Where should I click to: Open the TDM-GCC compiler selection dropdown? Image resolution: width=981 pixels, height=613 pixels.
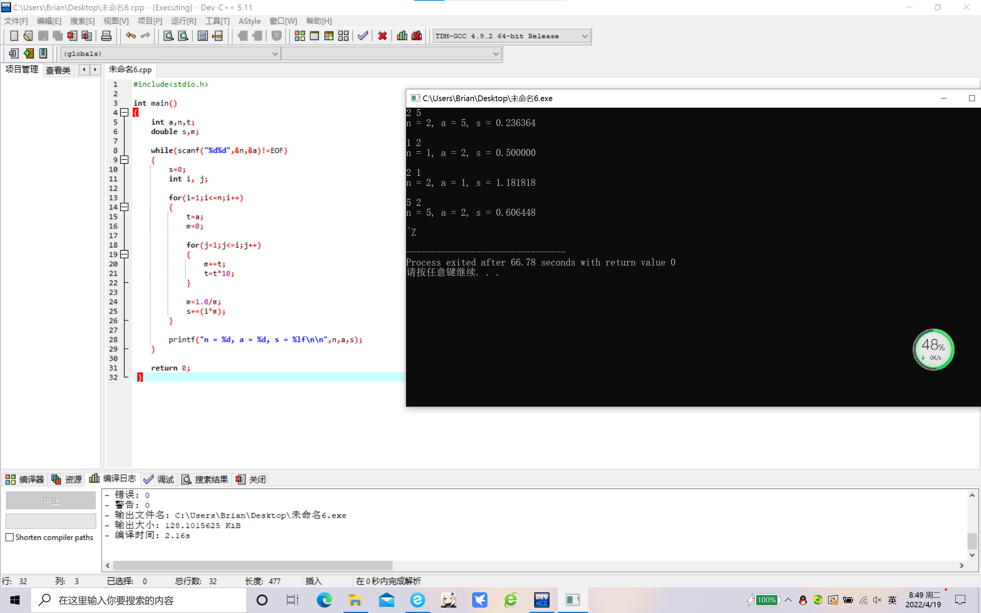coord(584,36)
